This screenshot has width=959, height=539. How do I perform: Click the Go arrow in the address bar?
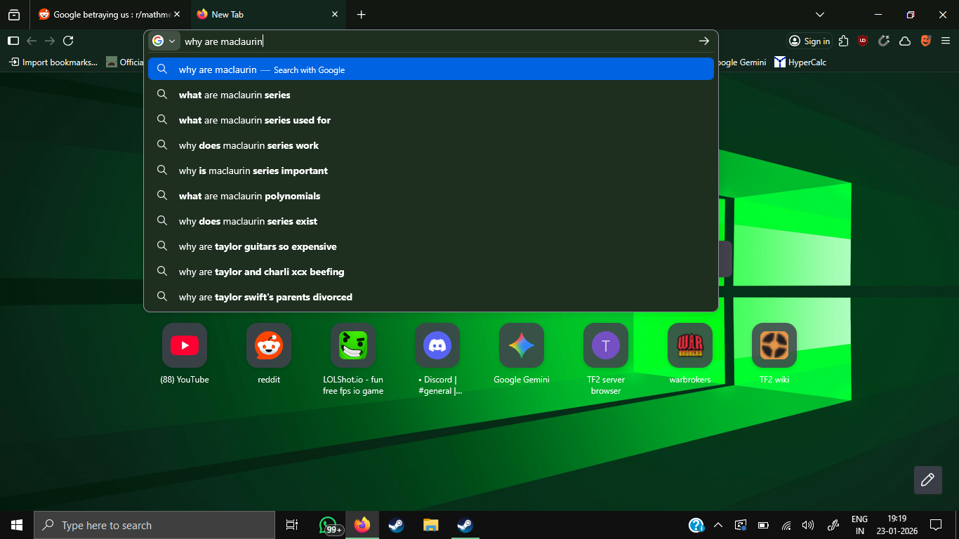coord(703,41)
